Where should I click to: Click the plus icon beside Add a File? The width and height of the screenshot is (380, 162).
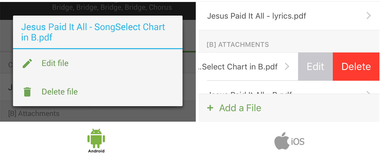(210, 108)
